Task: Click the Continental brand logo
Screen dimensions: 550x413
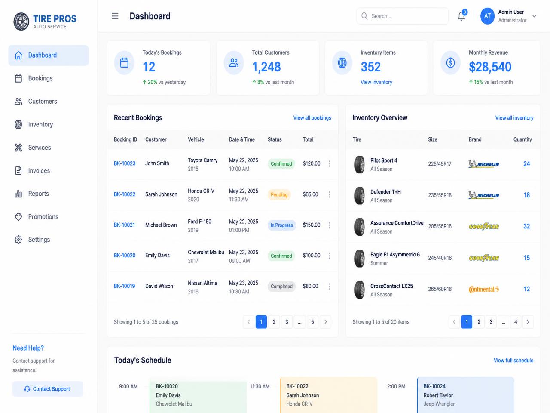Action: tap(484, 289)
